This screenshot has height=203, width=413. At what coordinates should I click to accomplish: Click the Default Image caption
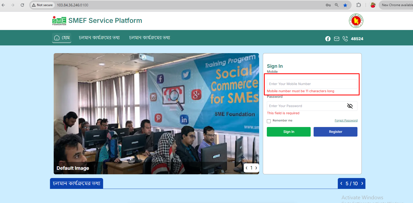(x=73, y=168)
